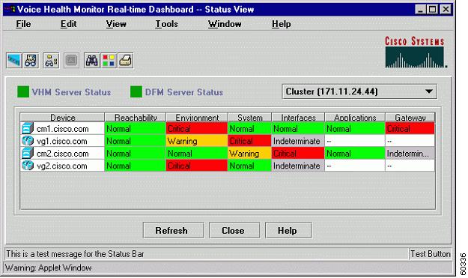Image resolution: width=468 pixels, height=278 pixels.
Task: Open the View menu
Action: click(x=116, y=24)
